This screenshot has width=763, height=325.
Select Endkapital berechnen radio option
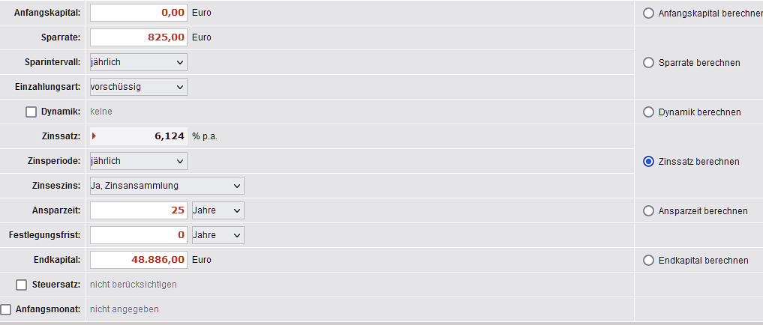click(x=649, y=261)
